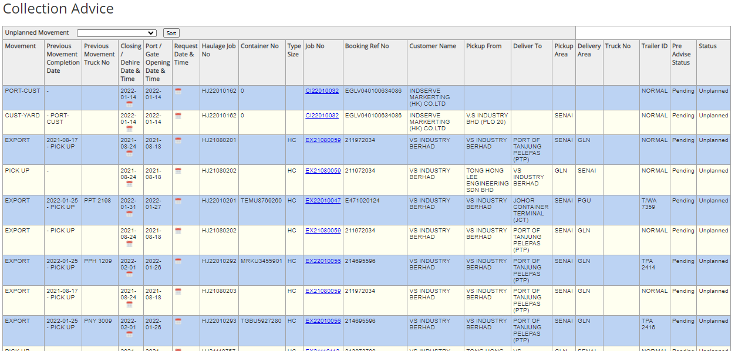
Task: Open request date calendar for container TEMU8769260
Action: pyautogui.click(x=178, y=201)
